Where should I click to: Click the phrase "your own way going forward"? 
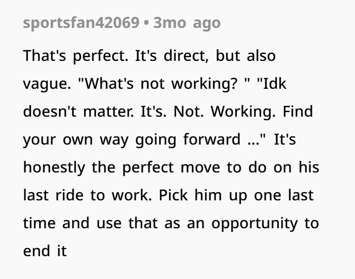[x=132, y=139]
